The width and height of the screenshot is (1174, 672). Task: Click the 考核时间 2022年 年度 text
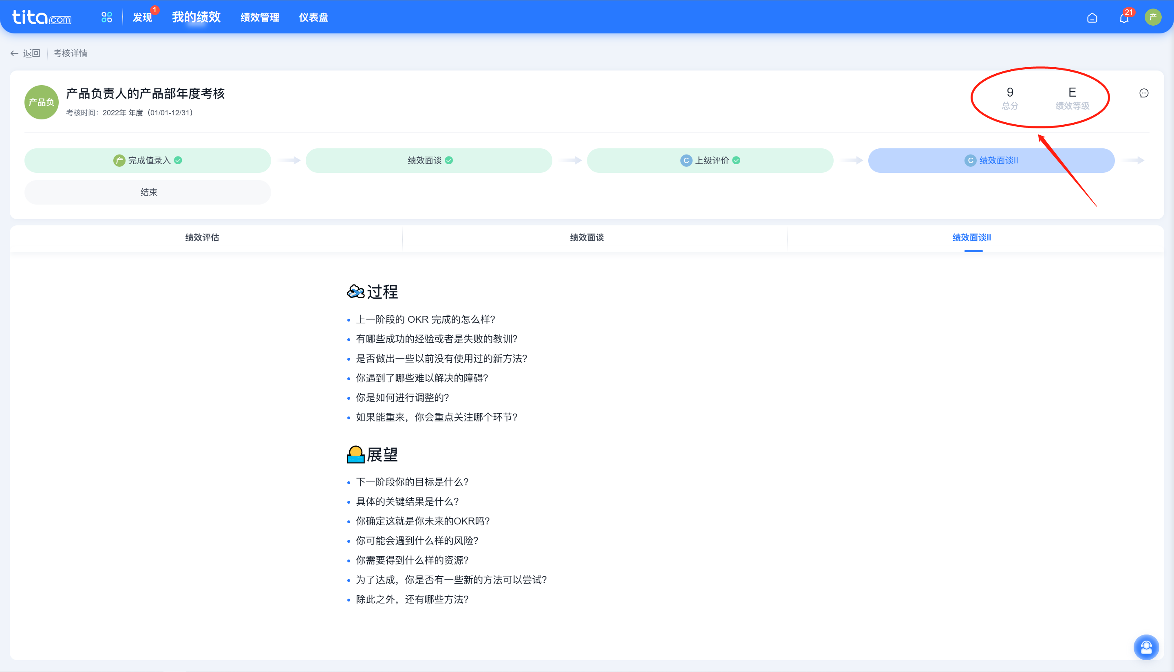129,112
